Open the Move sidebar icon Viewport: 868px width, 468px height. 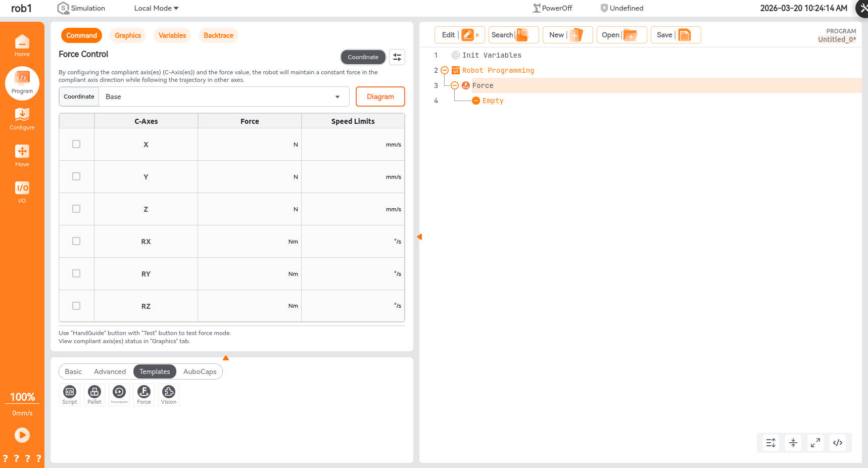(22, 156)
